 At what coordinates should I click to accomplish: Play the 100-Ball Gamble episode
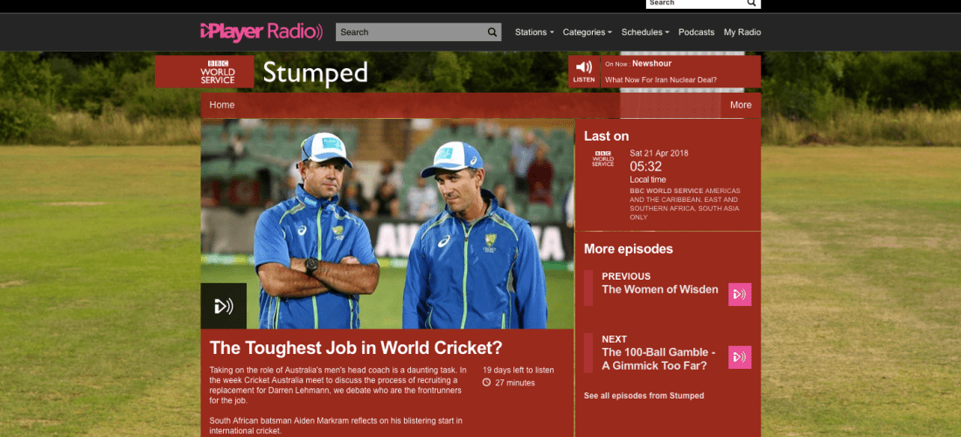[739, 357]
